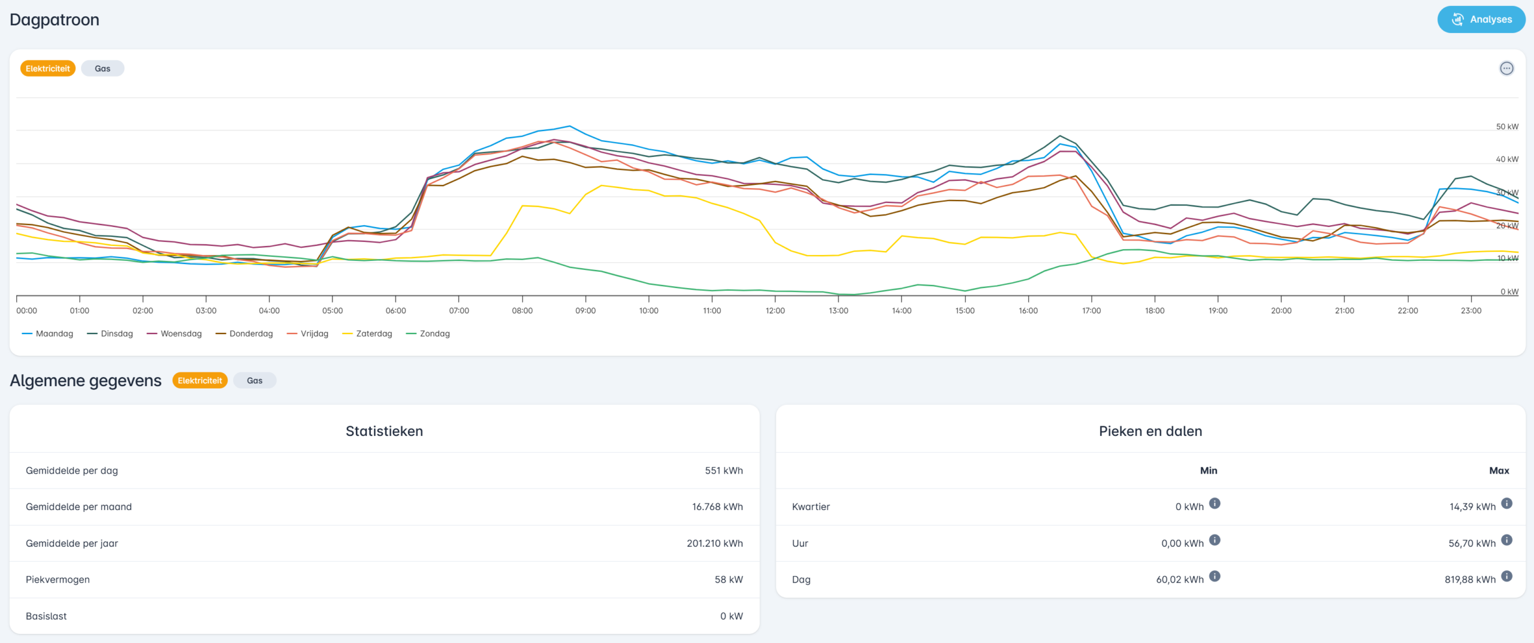Show info for Uur max 56,70 kWh

pyautogui.click(x=1507, y=540)
